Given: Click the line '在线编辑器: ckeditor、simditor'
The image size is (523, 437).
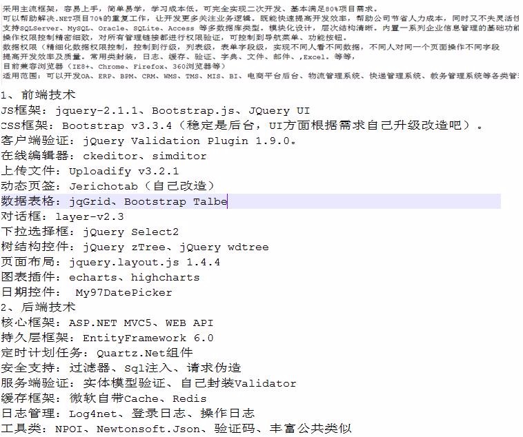Looking at the screenshot, I should (x=103, y=156).
